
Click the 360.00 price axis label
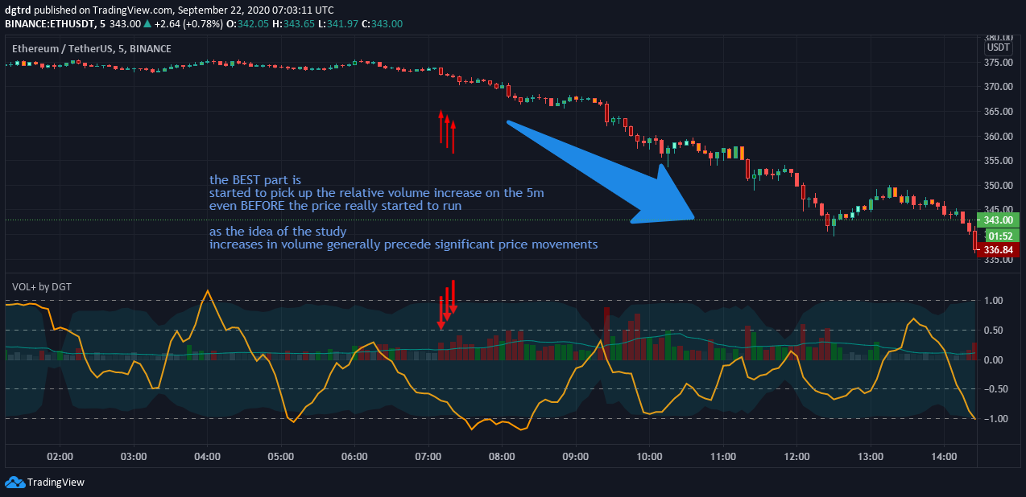click(999, 137)
